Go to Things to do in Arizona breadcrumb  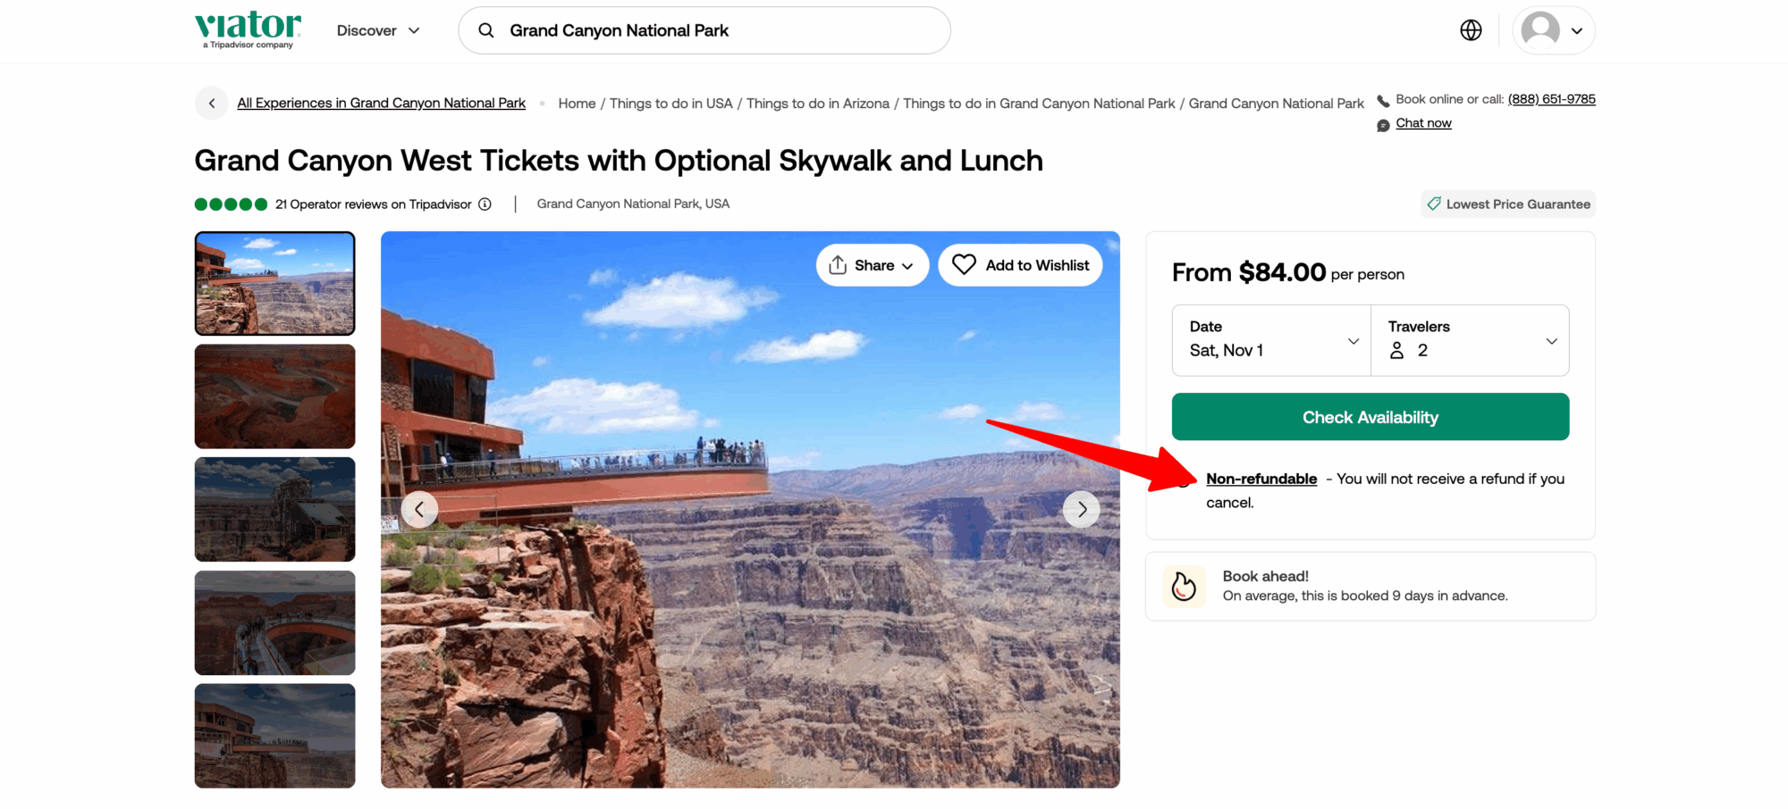(817, 104)
